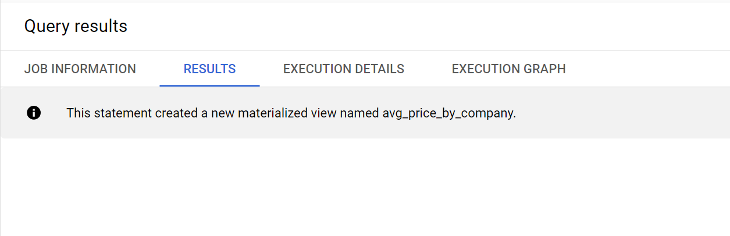Viewport: 730px width, 236px height.
Task: Click the Query results heading
Action: [x=76, y=26]
